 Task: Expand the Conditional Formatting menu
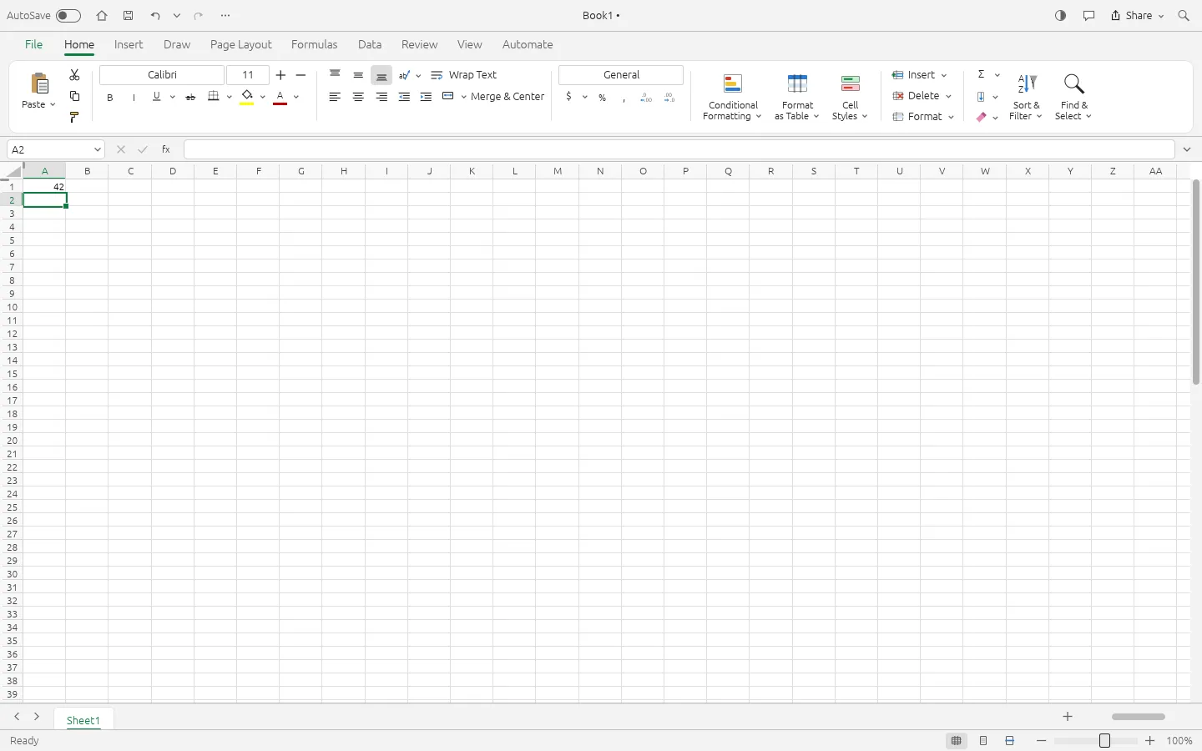[x=733, y=98]
